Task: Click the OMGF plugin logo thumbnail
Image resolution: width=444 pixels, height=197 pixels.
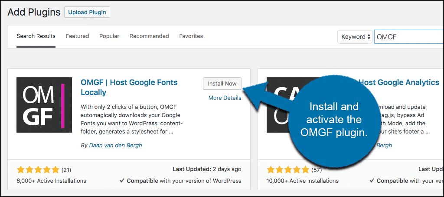Action: 44,105
